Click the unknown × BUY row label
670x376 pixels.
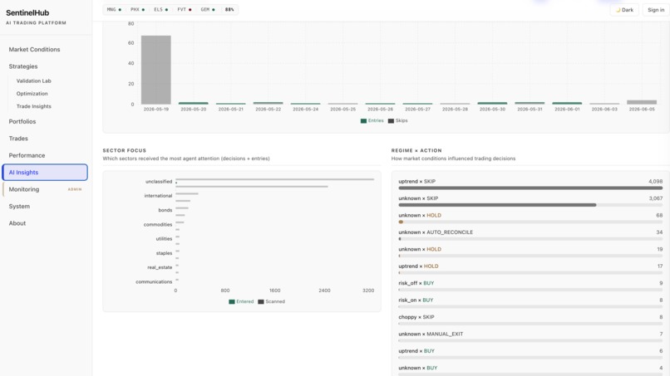point(417,368)
